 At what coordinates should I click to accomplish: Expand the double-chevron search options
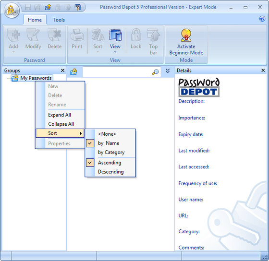point(168,71)
